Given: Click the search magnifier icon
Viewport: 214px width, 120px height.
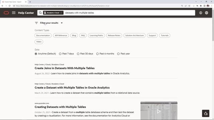Looking at the screenshot, I should tap(40, 13).
